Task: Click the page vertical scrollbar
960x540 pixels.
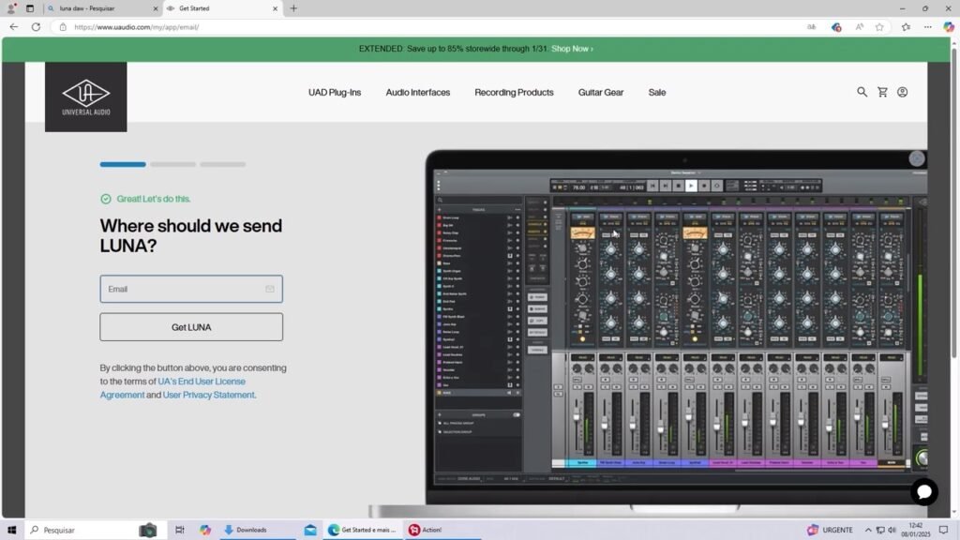Action: (954, 202)
